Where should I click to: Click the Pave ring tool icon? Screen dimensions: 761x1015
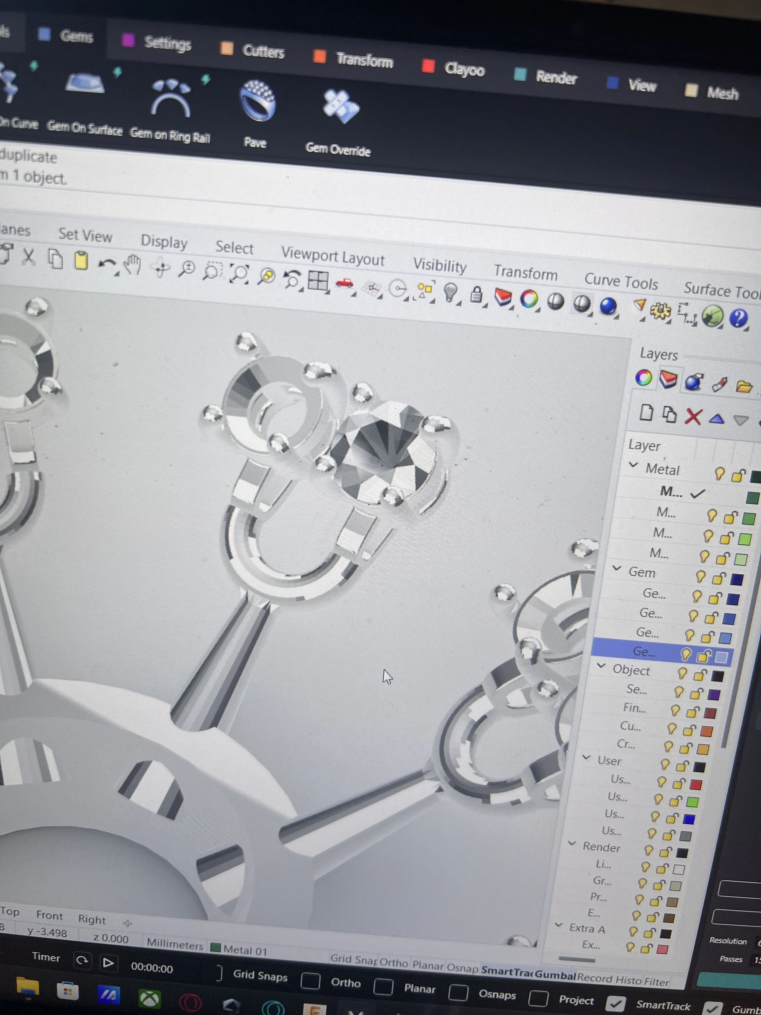tap(257, 101)
